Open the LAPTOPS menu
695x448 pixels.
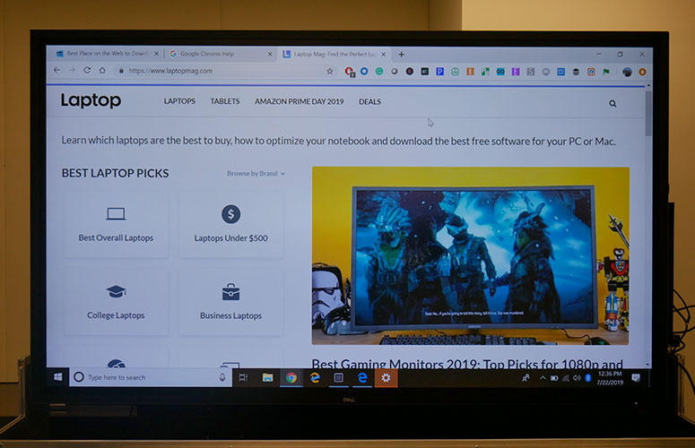[179, 101]
